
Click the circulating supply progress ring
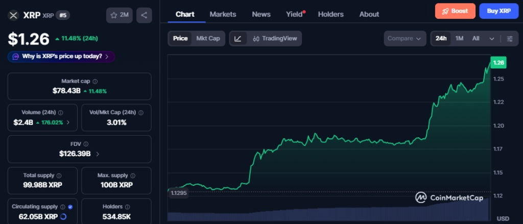coord(64,217)
